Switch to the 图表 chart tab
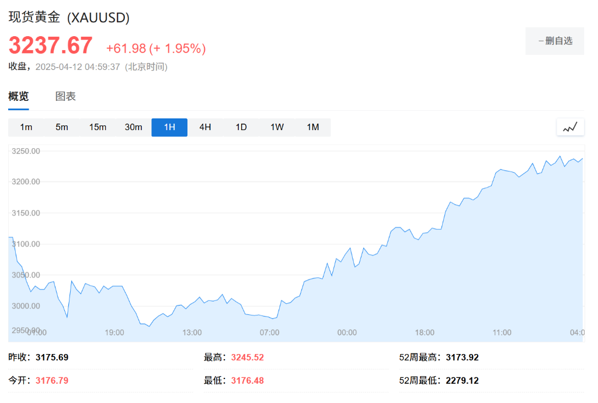The height and width of the screenshot is (403, 598). 65,97
